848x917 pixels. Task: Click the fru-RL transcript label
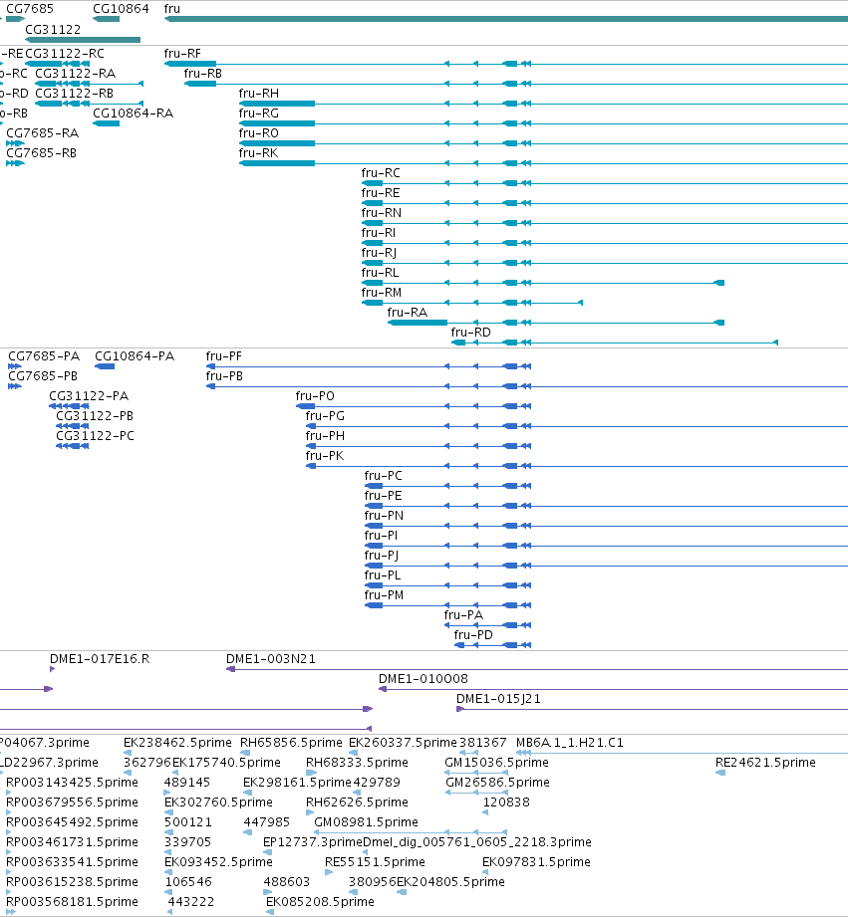(x=380, y=272)
